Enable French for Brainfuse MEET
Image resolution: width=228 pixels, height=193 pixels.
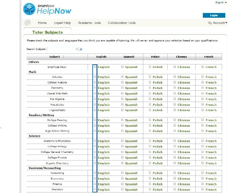coord(203,67)
